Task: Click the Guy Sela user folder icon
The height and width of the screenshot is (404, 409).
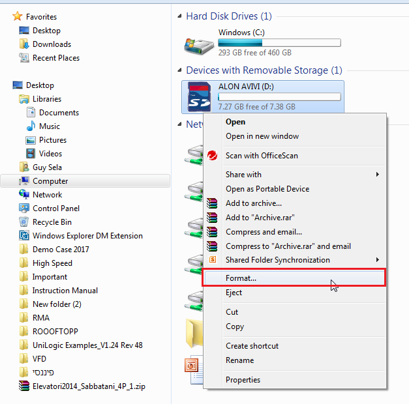Action: click(24, 167)
